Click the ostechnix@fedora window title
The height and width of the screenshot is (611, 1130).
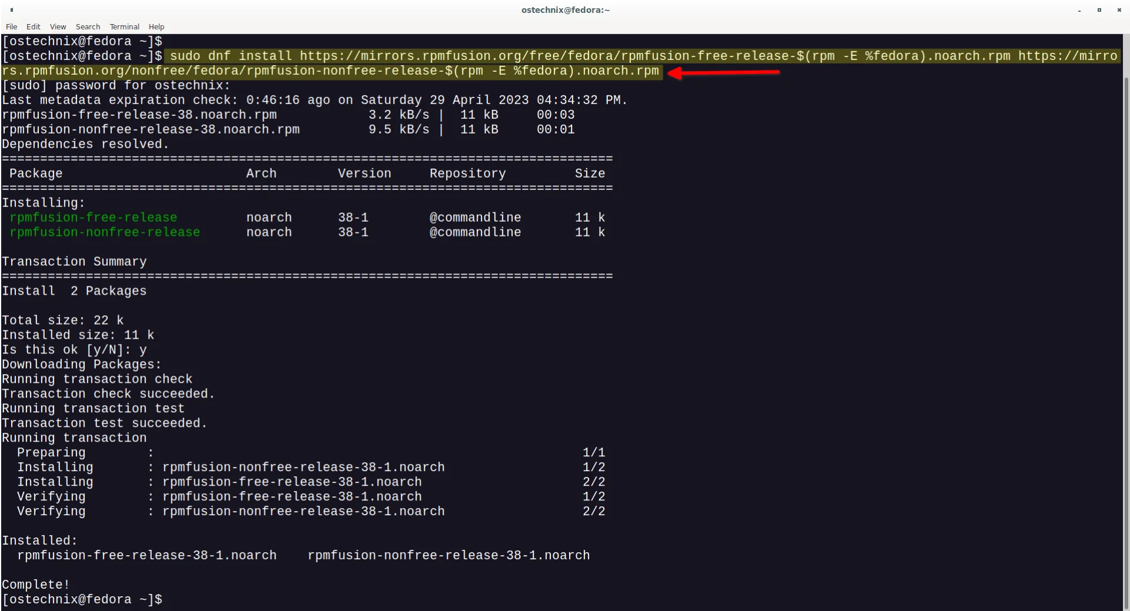565,10
